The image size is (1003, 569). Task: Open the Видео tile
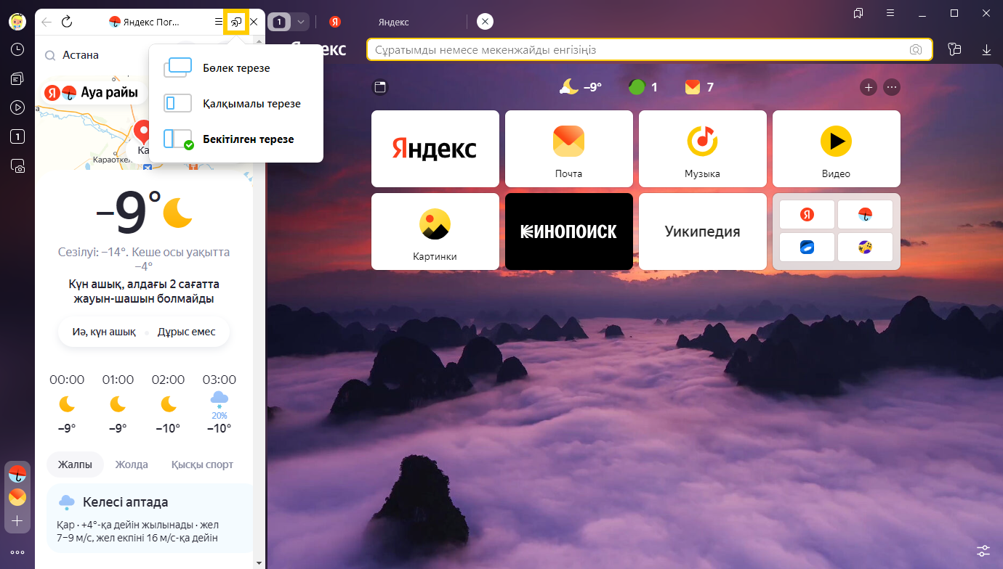pyautogui.click(x=837, y=149)
